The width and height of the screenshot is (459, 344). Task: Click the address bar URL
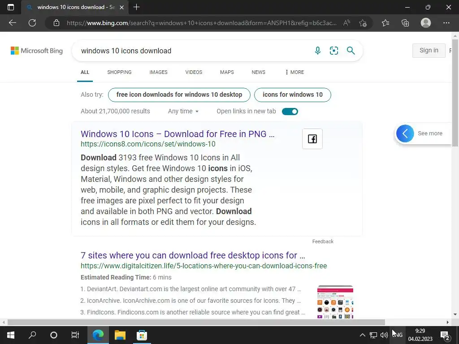tap(201, 23)
